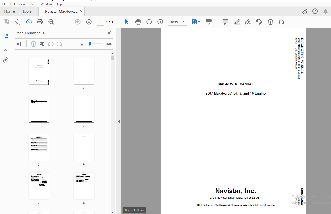Select the Highlight text pen tool
The width and height of the screenshot is (331, 214).
237,22
